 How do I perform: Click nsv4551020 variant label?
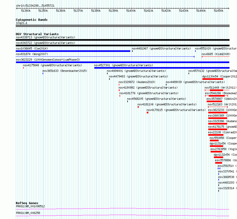(216, 48)
